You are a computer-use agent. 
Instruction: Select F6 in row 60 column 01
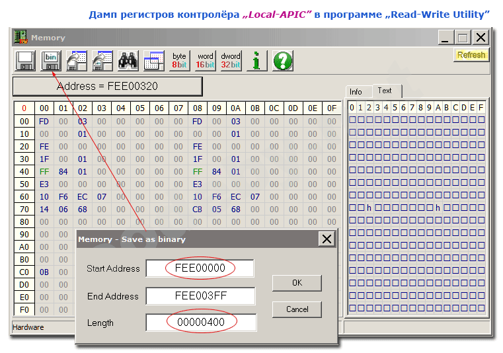point(63,197)
